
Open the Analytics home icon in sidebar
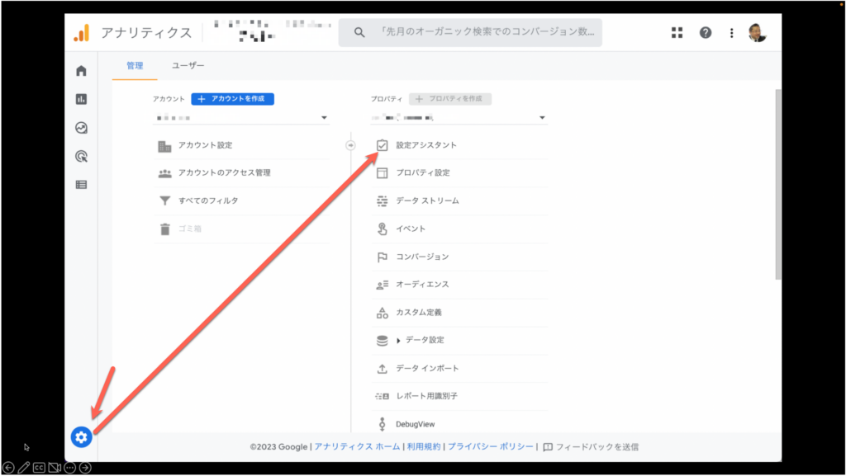click(82, 71)
